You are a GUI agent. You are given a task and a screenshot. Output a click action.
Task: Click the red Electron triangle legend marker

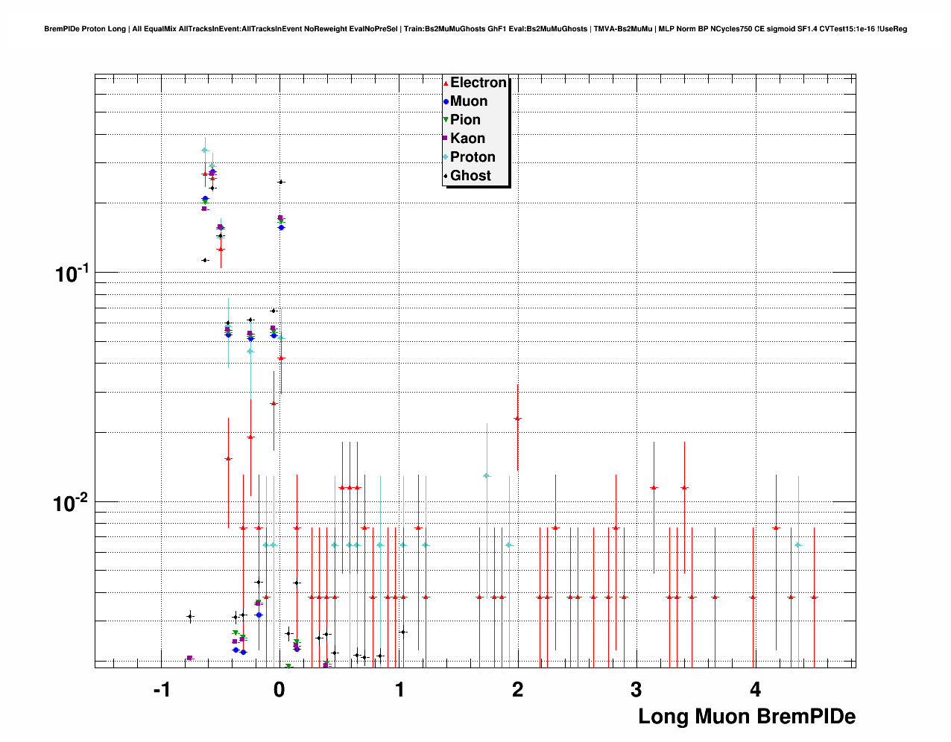coord(446,83)
